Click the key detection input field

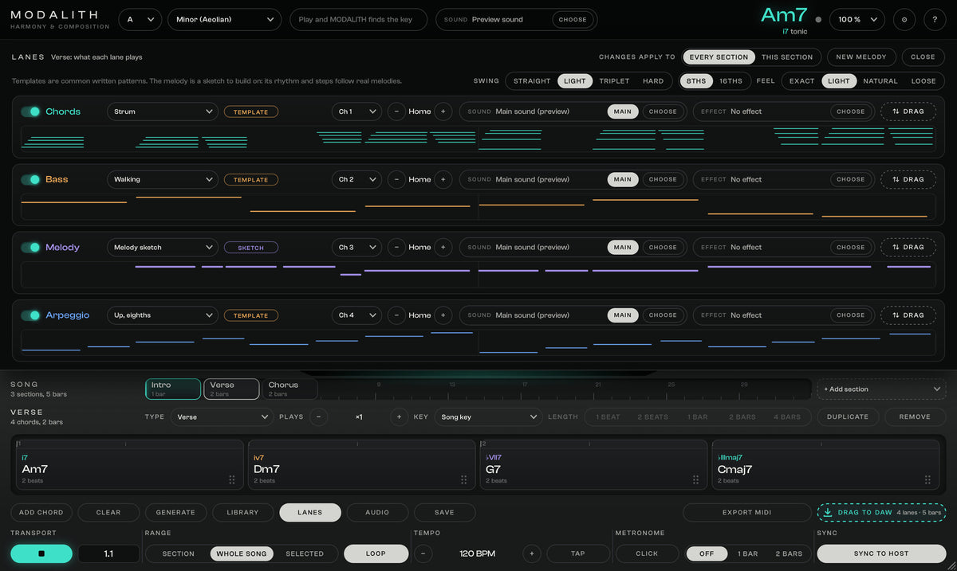(358, 19)
